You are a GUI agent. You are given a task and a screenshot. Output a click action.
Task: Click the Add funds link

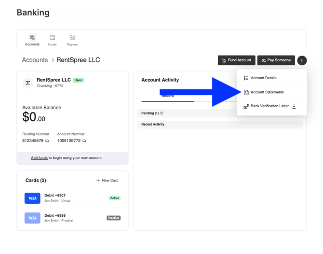click(39, 158)
